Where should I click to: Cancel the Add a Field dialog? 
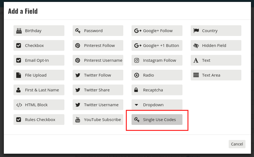237,144
